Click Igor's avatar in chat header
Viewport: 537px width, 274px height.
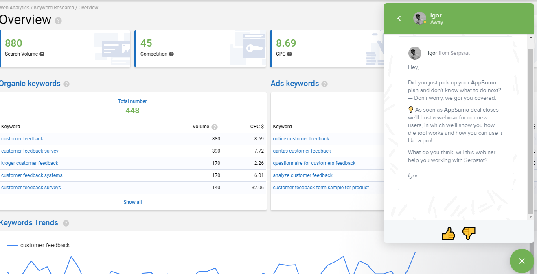click(x=419, y=18)
